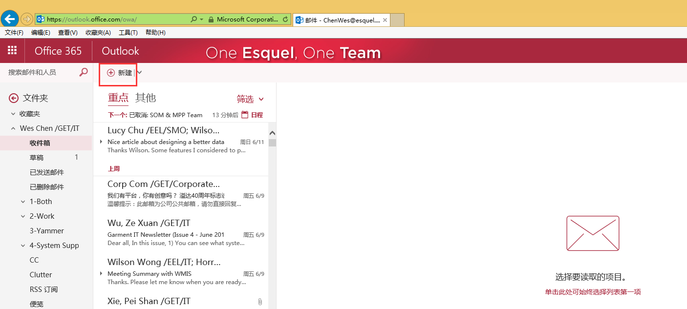Click 单击此处可始终选择列表第一项 link

593,292
